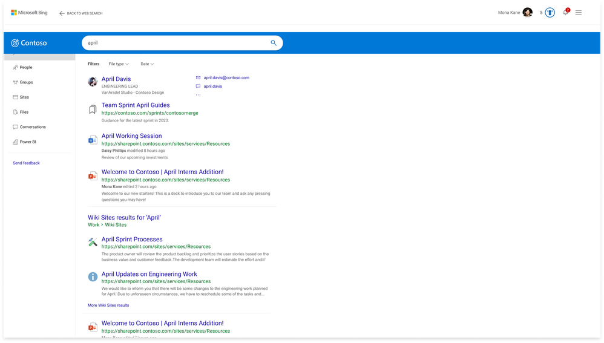Click 'Review of our upcoming investments' text
The height and width of the screenshot is (343, 604).
pos(134,157)
